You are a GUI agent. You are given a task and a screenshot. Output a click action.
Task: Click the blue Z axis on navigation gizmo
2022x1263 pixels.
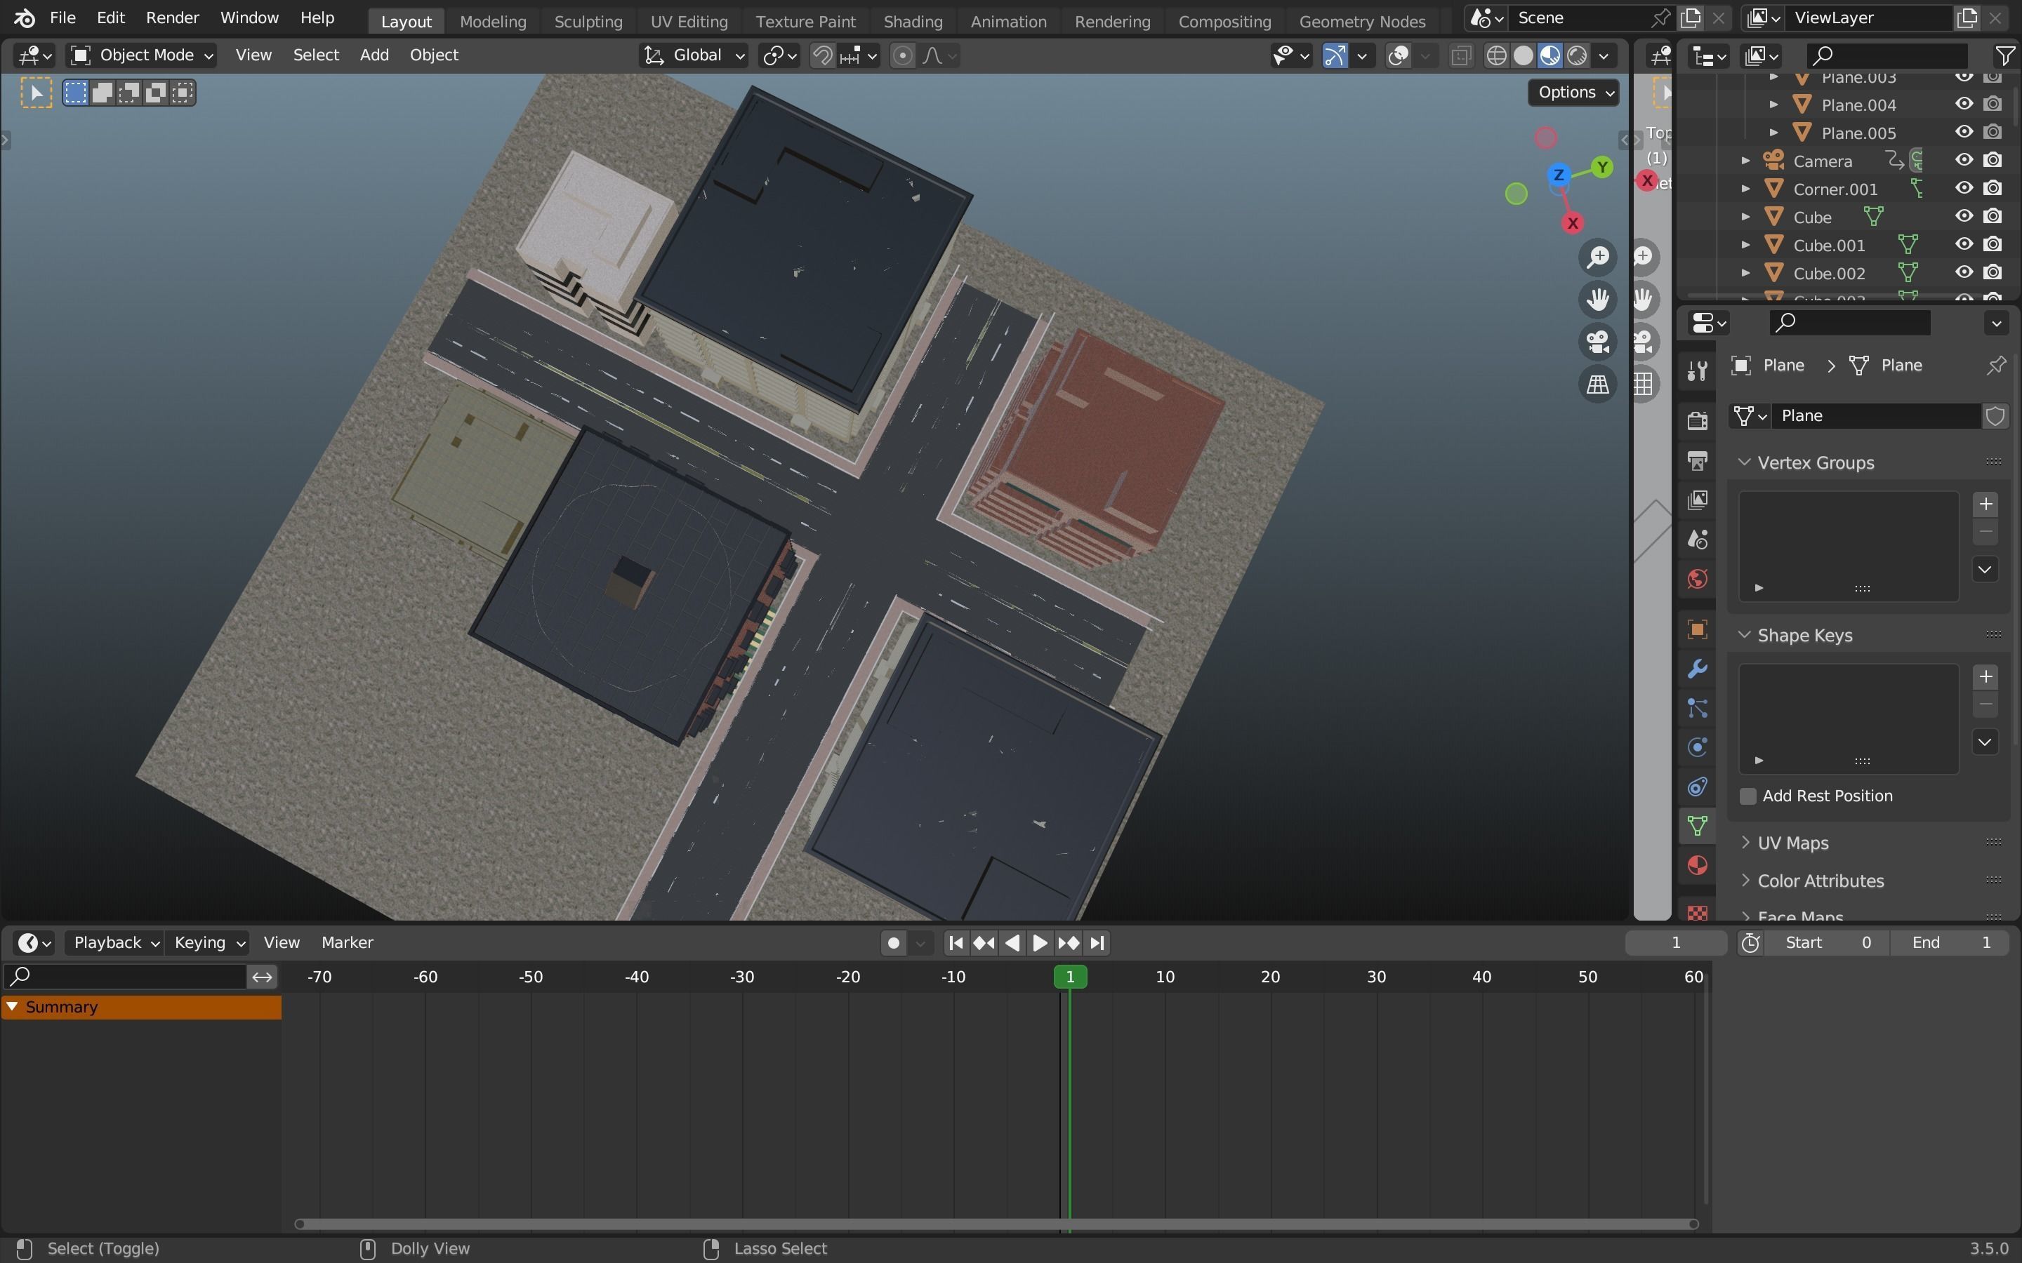[x=1559, y=175]
